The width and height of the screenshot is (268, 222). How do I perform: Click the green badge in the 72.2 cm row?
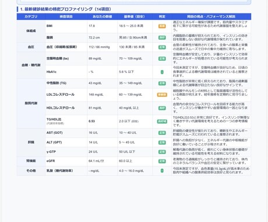tap(162, 37)
